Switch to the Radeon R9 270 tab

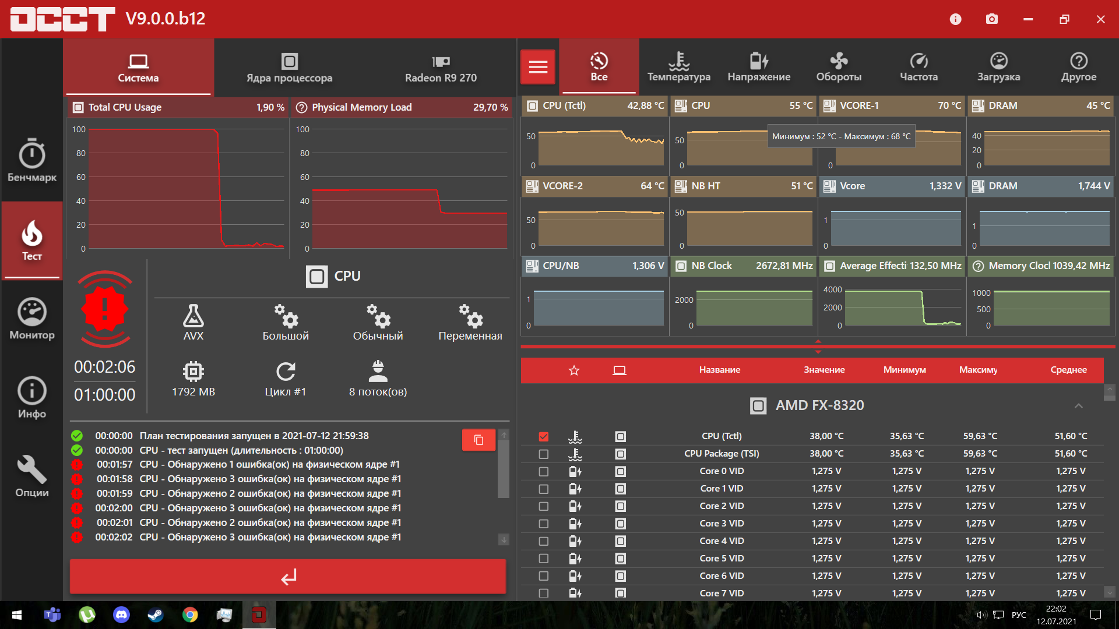click(x=441, y=68)
